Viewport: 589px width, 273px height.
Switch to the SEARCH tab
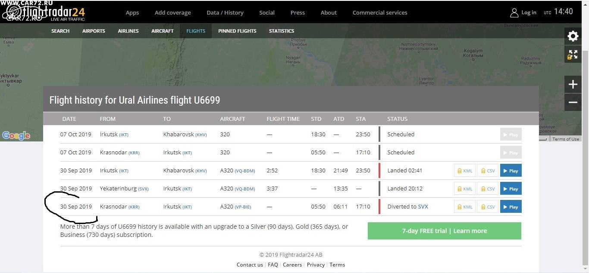[x=60, y=31]
